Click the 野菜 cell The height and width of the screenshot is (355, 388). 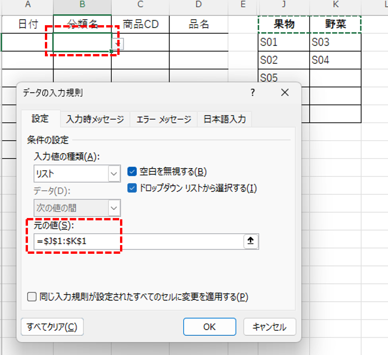(x=335, y=24)
